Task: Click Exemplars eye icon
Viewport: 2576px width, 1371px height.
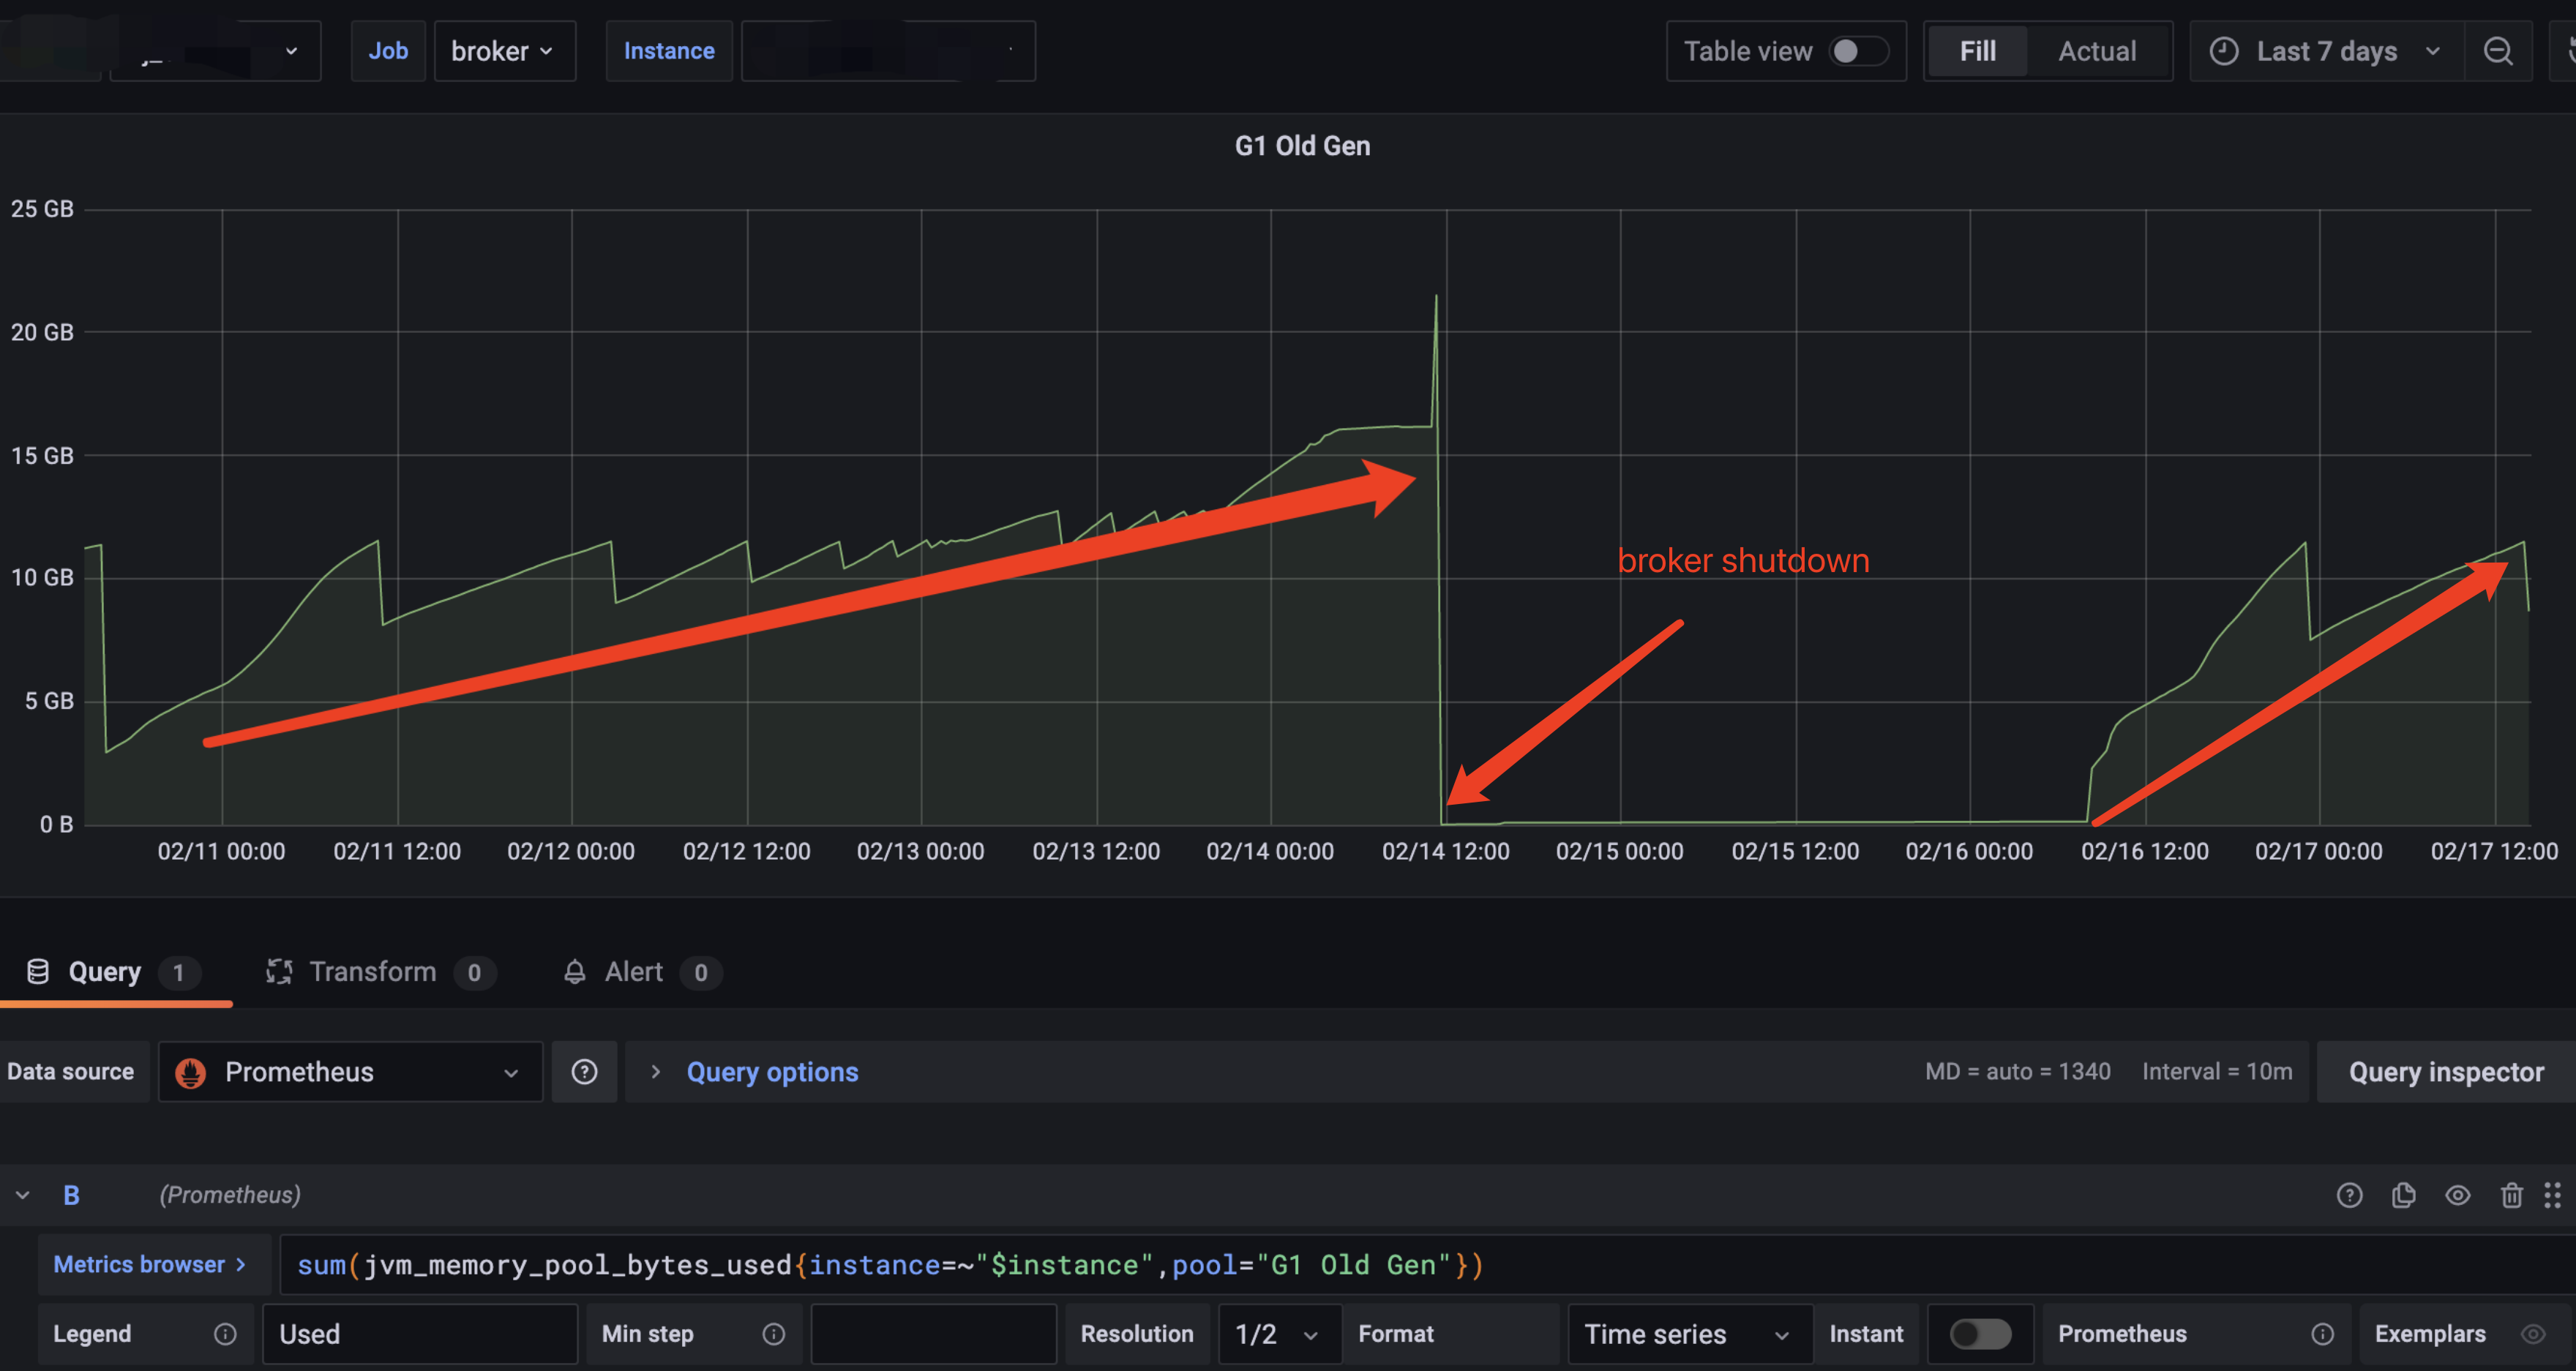Action: (2532, 1334)
